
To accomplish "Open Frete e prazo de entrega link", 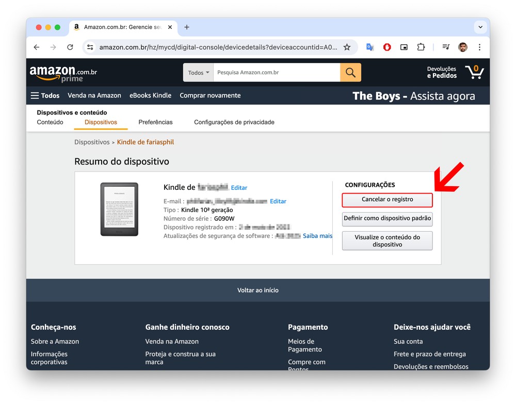I will tap(430, 354).
